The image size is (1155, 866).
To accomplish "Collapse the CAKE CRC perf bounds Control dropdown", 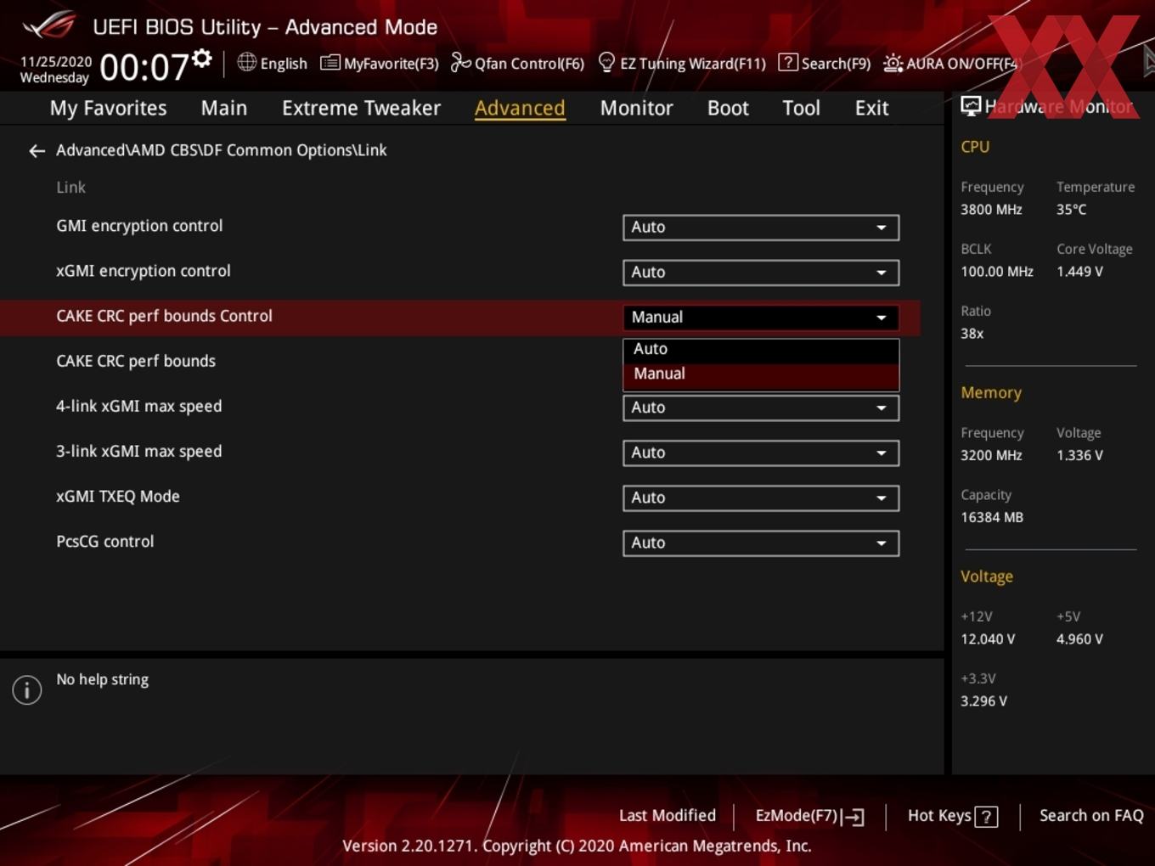I will point(761,318).
